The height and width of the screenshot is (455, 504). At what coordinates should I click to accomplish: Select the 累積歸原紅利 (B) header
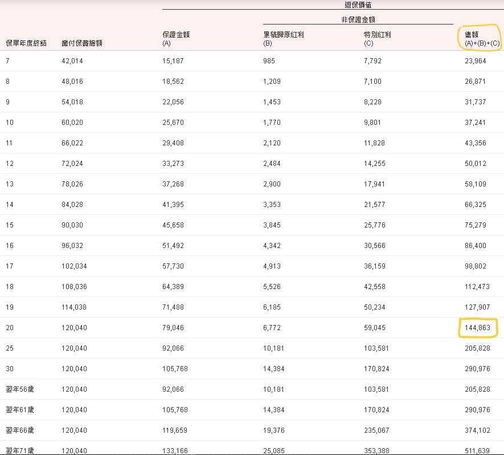tap(283, 39)
